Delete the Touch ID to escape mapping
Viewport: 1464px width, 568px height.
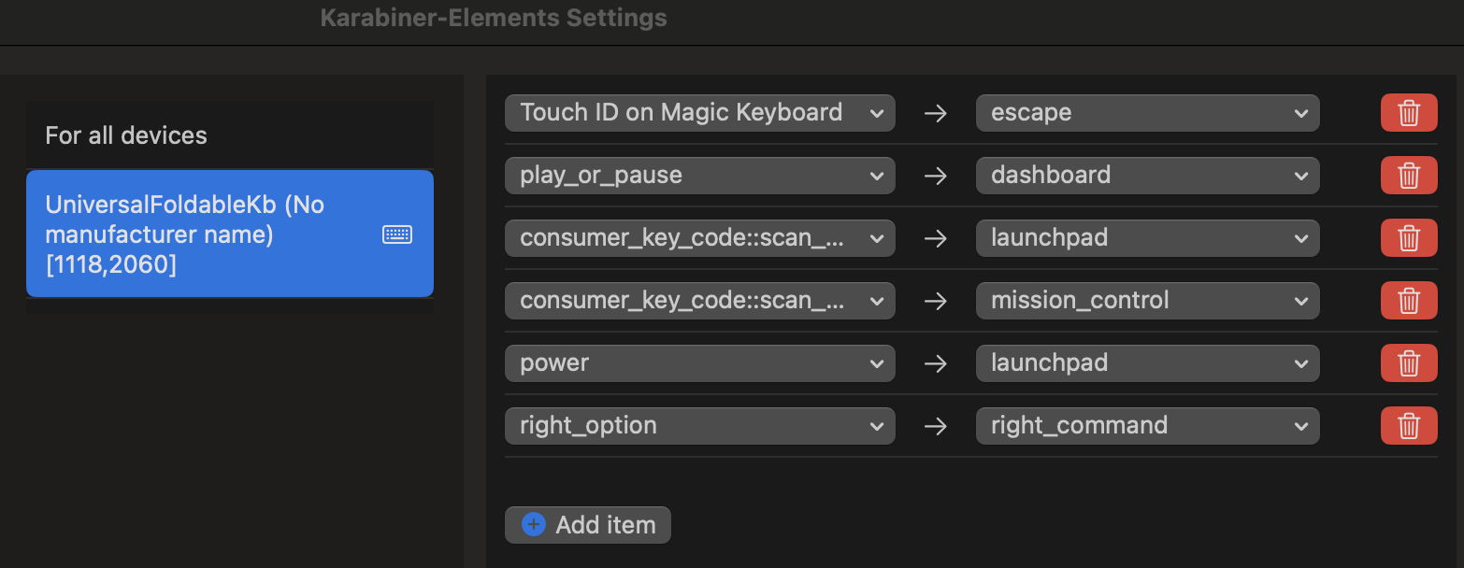click(1408, 113)
